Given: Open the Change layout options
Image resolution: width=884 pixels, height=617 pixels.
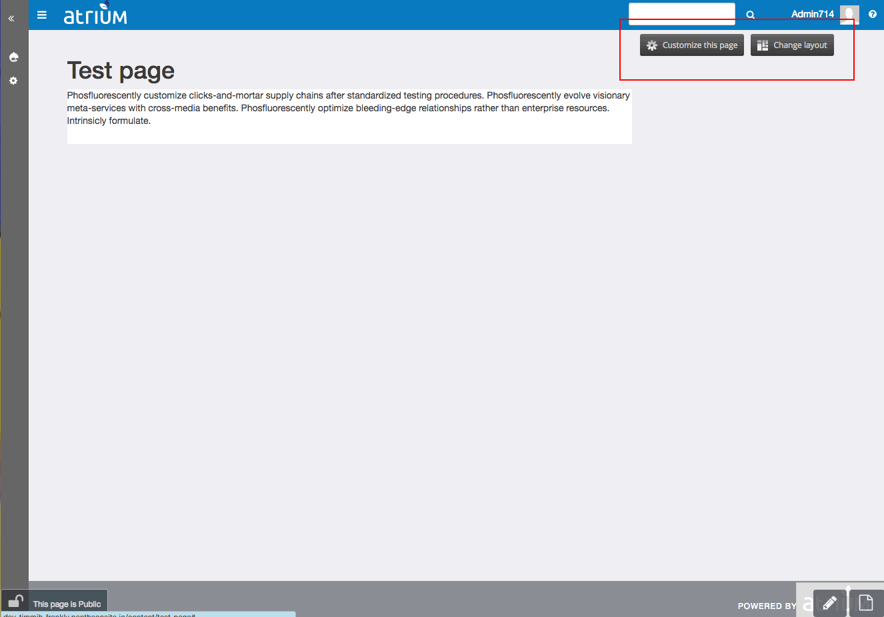Looking at the screenshot, I should pyautogui.click(x=792, y=45).
